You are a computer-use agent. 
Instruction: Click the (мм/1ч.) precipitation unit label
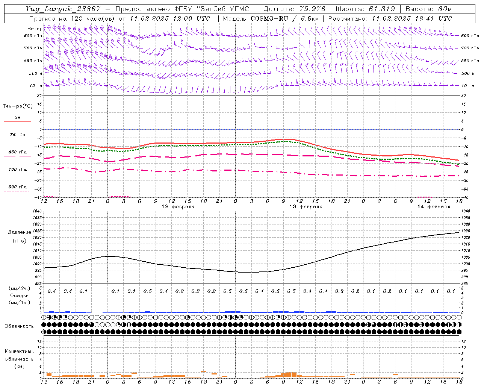coord(20,303)
